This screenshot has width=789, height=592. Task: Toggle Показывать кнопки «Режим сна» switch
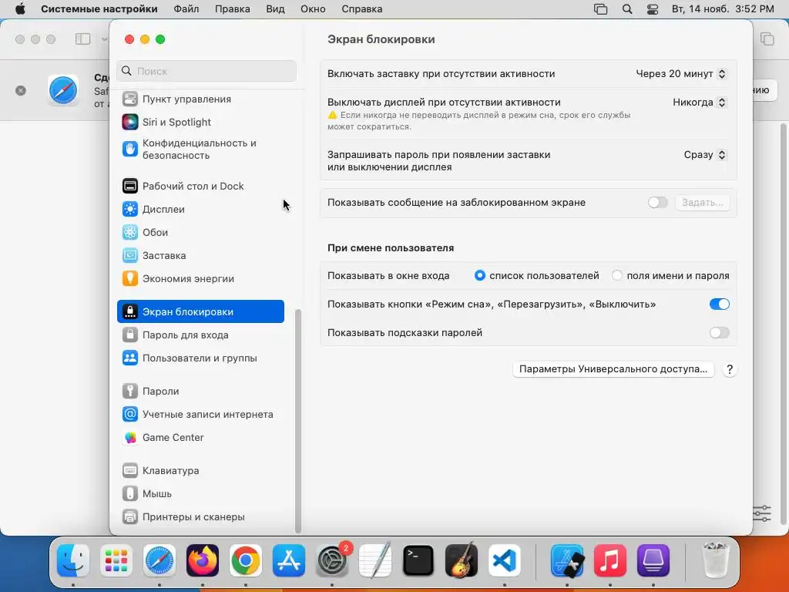(x=719, y=304)
